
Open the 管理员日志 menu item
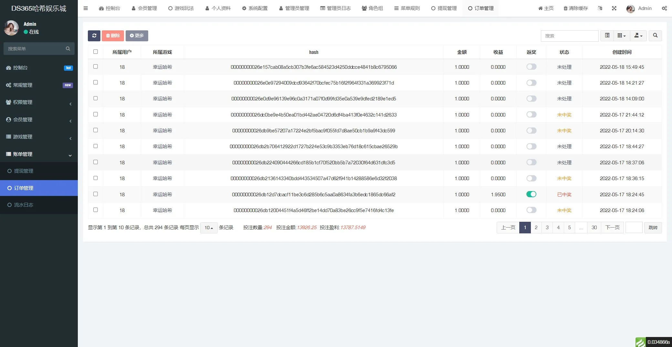[x=336, y=8]
